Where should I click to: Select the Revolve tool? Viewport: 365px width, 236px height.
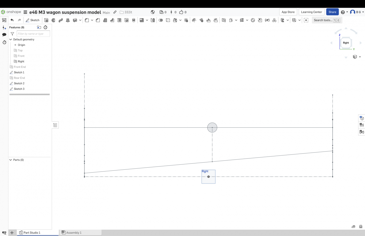53,20
